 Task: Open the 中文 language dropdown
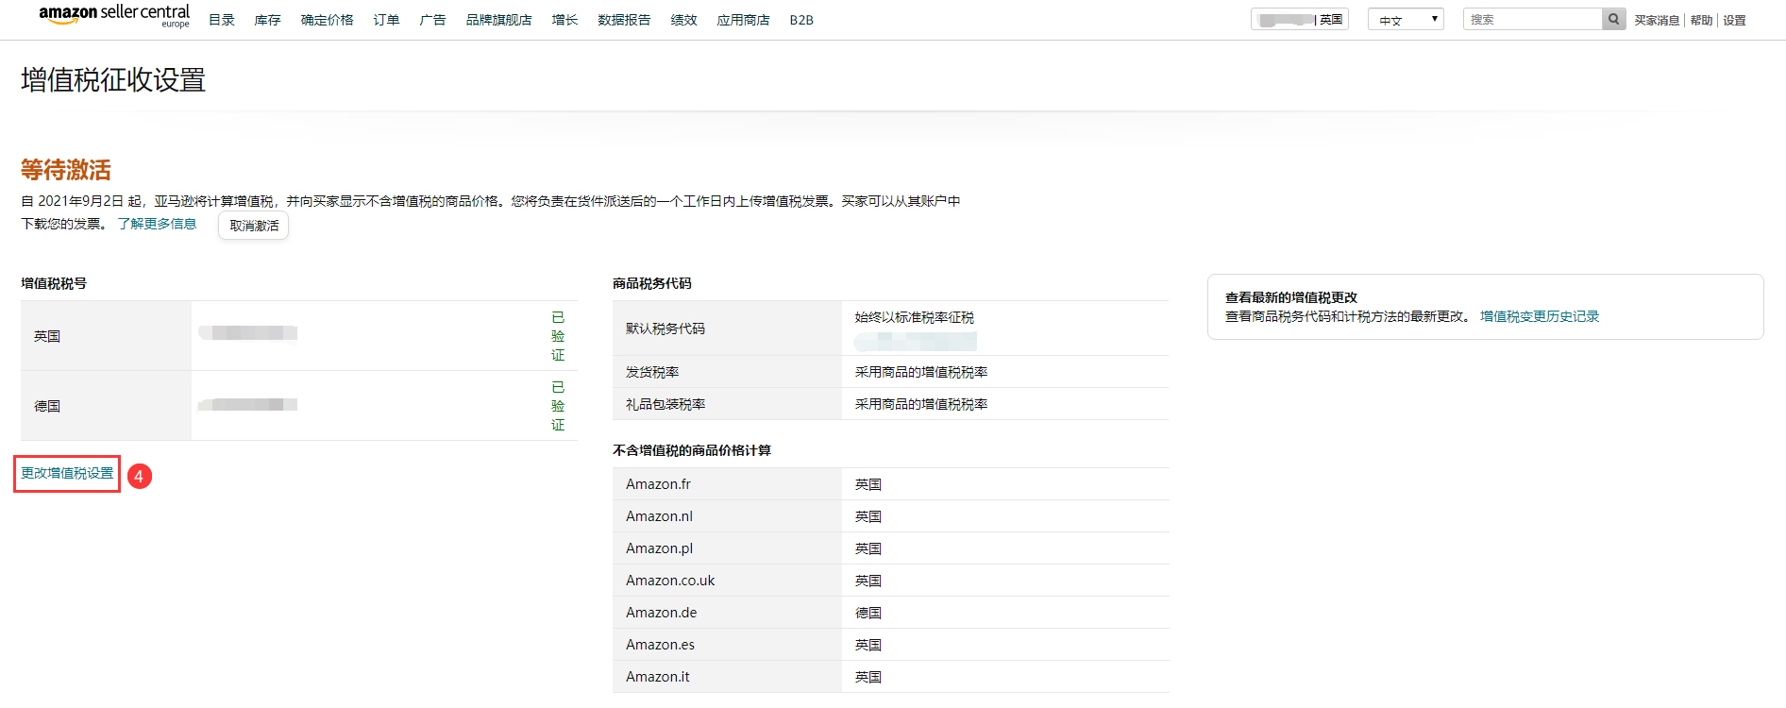coord(1406,20)
